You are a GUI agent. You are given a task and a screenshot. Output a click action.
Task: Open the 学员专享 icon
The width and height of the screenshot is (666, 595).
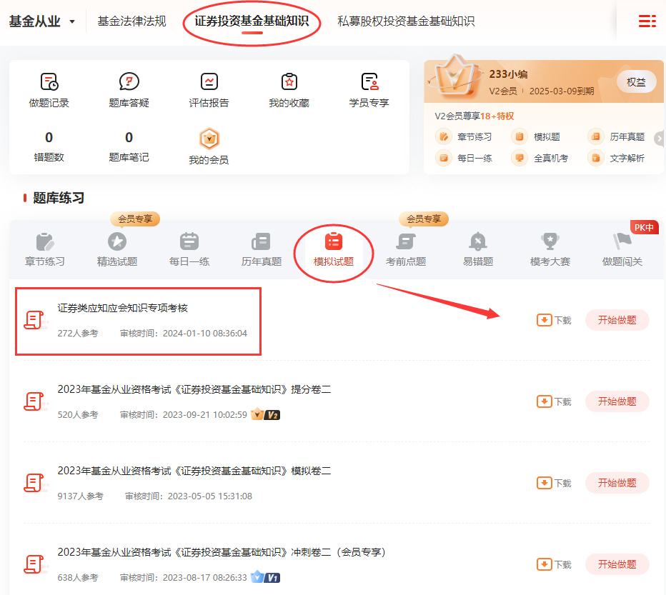(x=369, y=81)
